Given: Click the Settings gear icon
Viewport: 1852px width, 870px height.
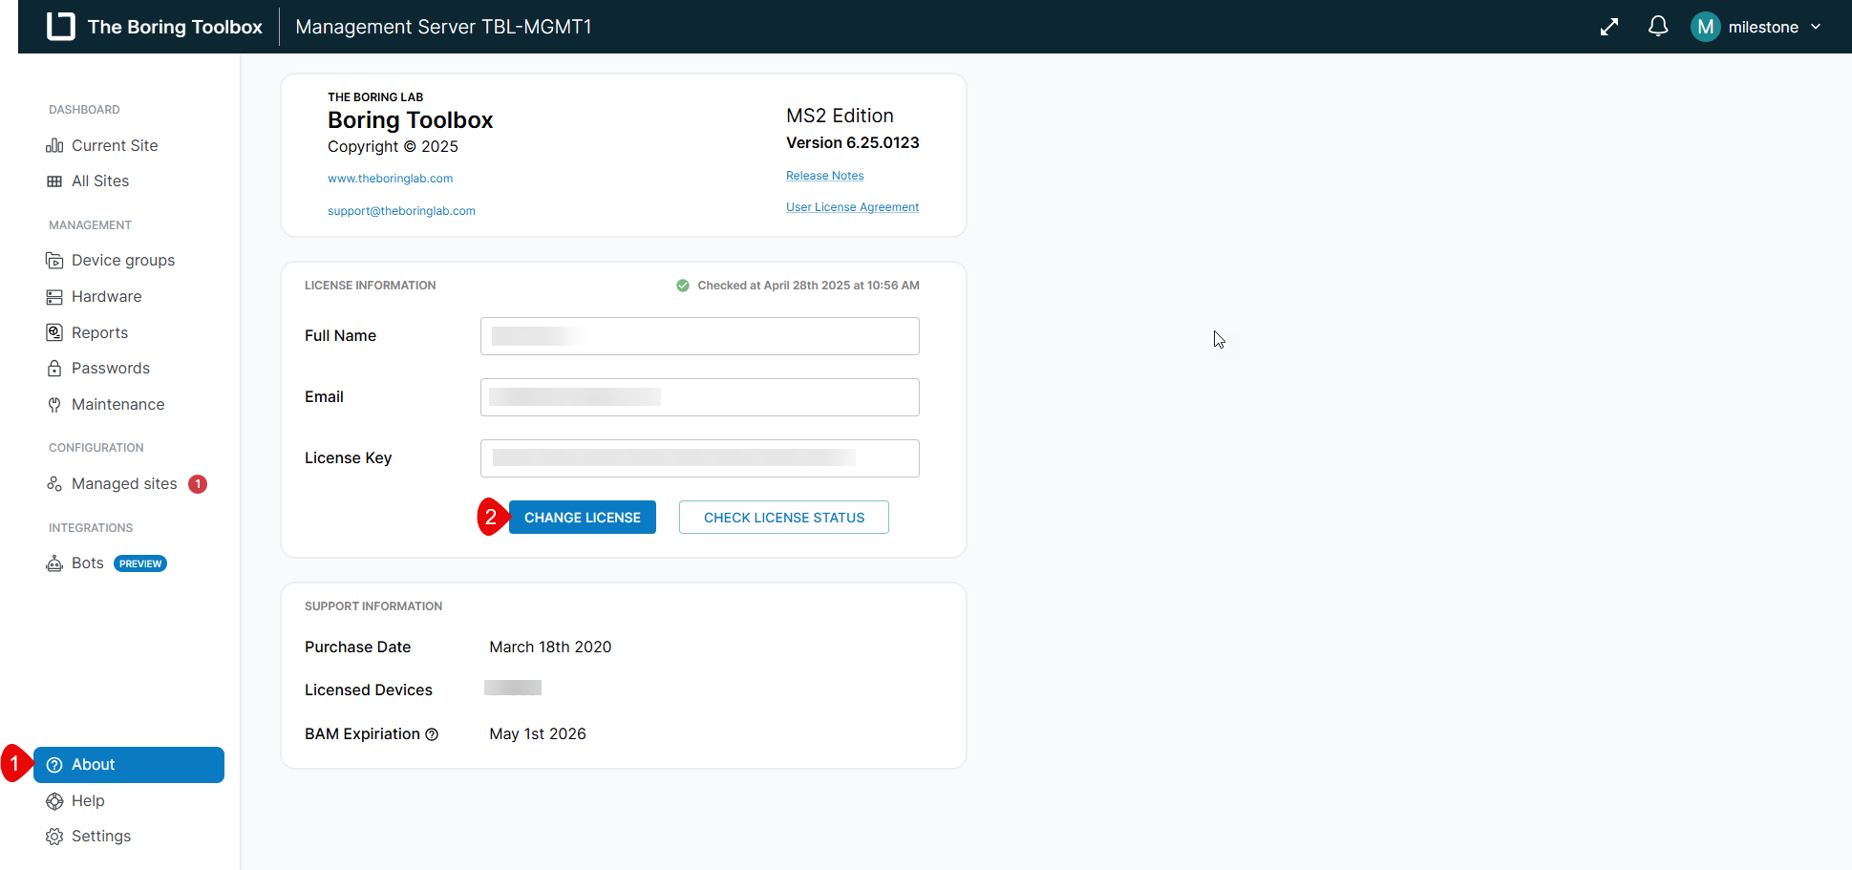Looking at the screenshot, I should (54, 837).
